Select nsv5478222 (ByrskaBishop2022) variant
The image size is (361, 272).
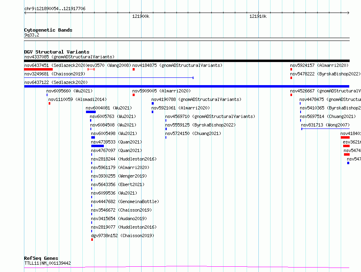pos(325,74)
